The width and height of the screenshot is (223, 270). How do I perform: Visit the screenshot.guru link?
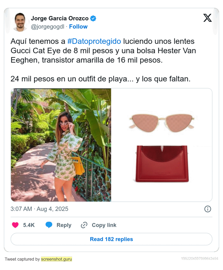tap(56, 259)
